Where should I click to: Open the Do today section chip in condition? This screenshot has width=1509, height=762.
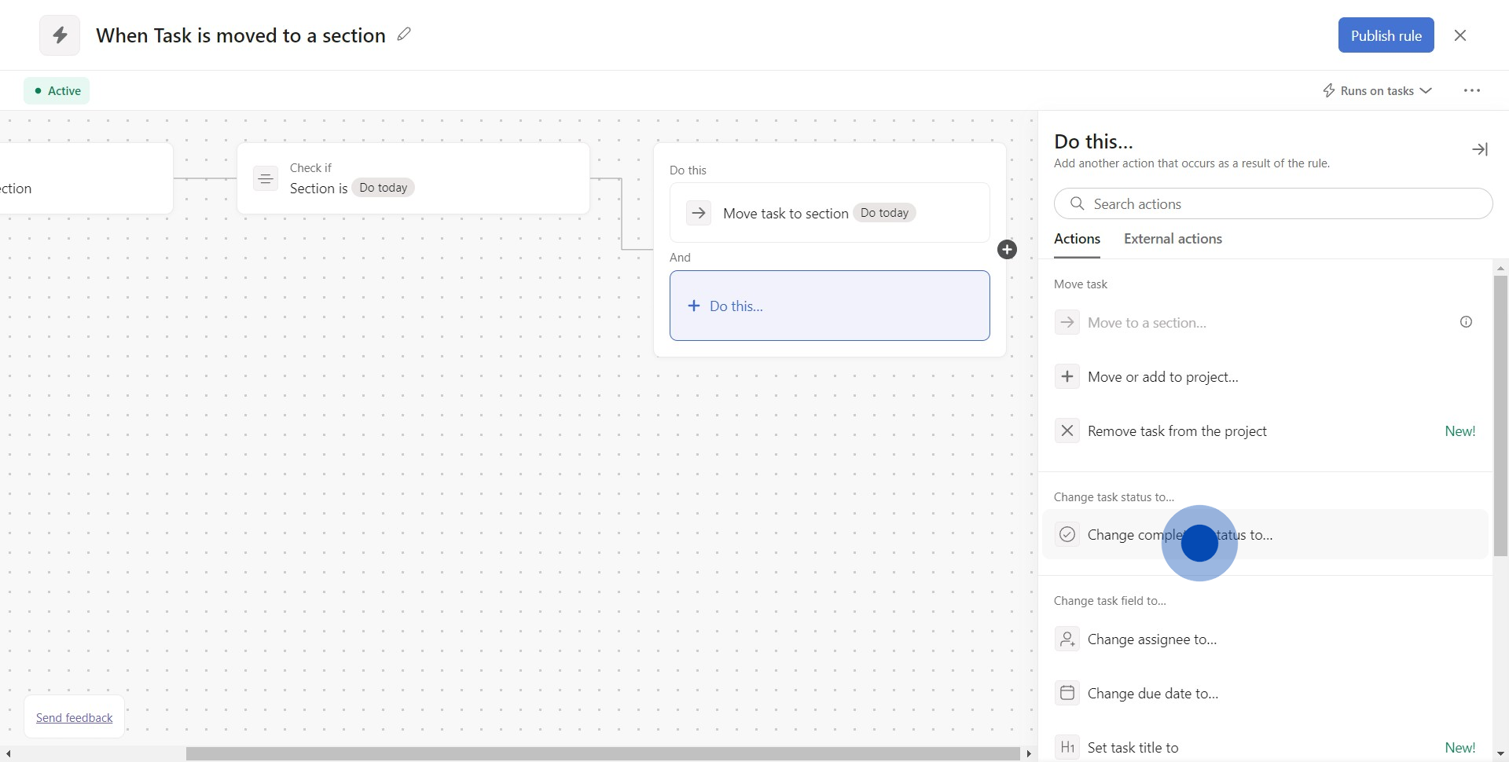383,188
